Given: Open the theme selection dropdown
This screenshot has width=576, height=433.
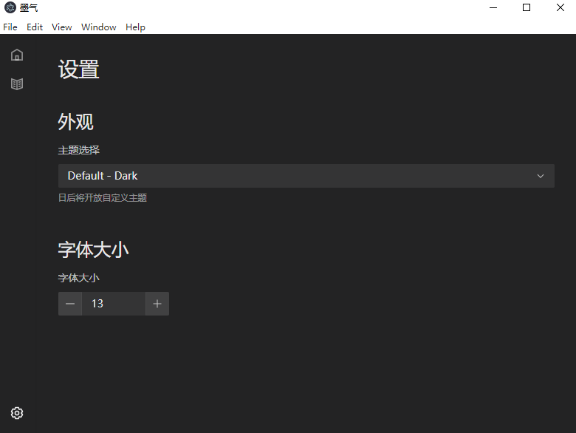Looking at the screenshot, I should [x=306, y=176].
